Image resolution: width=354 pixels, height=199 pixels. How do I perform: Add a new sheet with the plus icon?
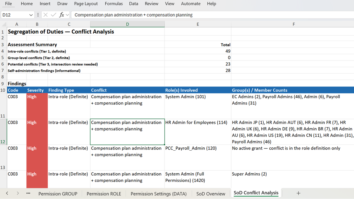298,193
